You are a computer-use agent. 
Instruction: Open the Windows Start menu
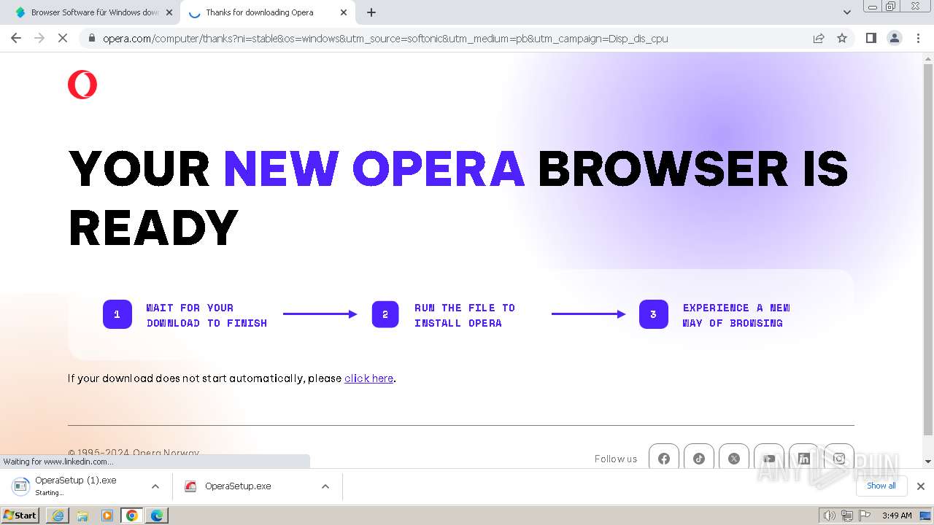[20, 515]
